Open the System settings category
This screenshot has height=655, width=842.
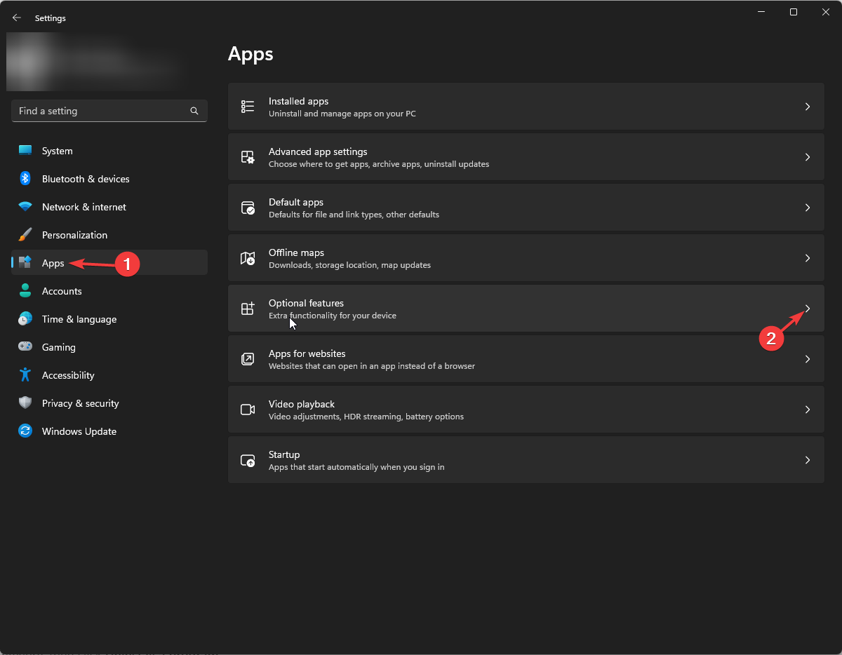pos(57,151)
